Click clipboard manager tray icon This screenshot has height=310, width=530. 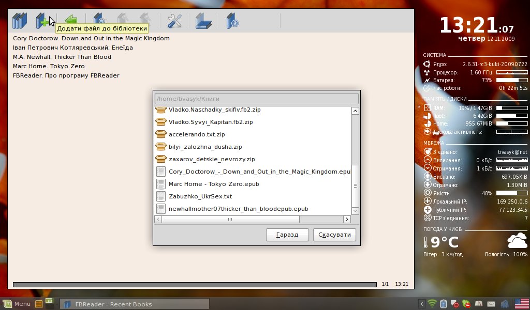click(444, 304)
